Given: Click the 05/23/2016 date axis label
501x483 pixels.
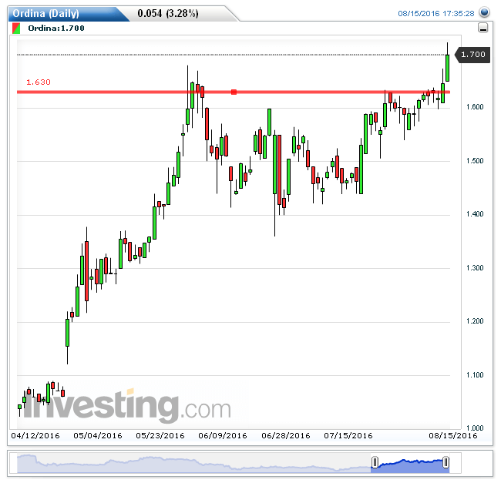Looking at the screenshot, I should point(160,436).
